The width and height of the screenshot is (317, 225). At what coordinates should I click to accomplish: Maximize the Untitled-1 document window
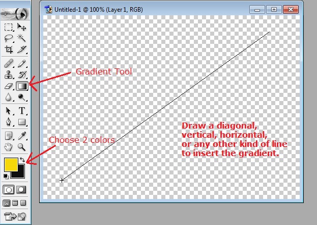(x=274, y=10)
